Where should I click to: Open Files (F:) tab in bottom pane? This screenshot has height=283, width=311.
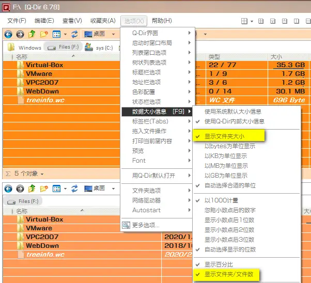pos(23,201)
